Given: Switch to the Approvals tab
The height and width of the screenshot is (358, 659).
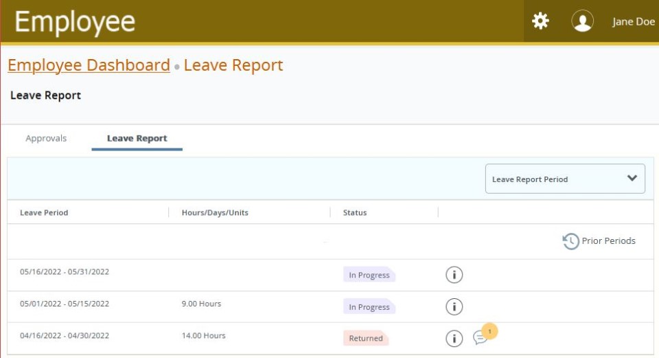Looking at the screenshot, I should pos(46,138).
